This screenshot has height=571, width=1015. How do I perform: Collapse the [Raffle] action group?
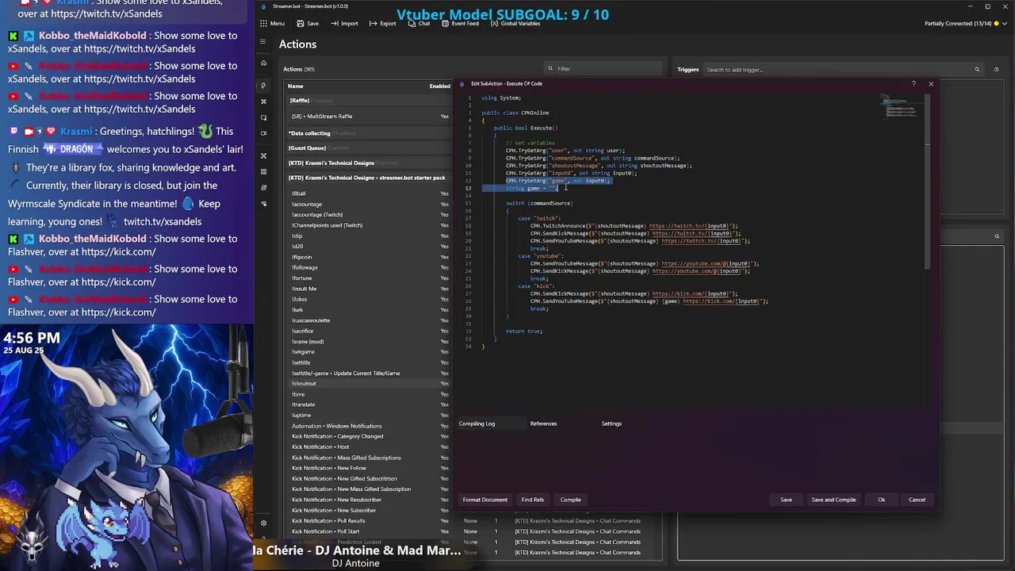(x=369, y=101)
